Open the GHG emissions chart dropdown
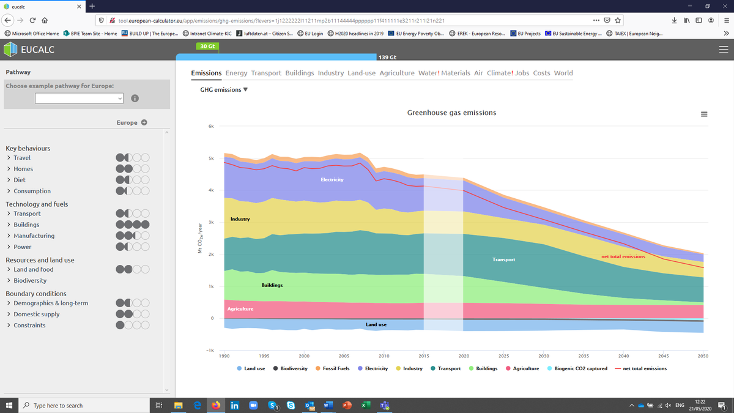 pos(224,90)
